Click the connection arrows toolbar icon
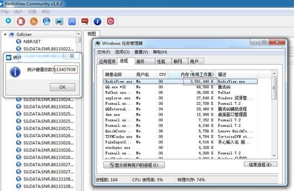Screen dimensions: 294x191 coord(59,22)
